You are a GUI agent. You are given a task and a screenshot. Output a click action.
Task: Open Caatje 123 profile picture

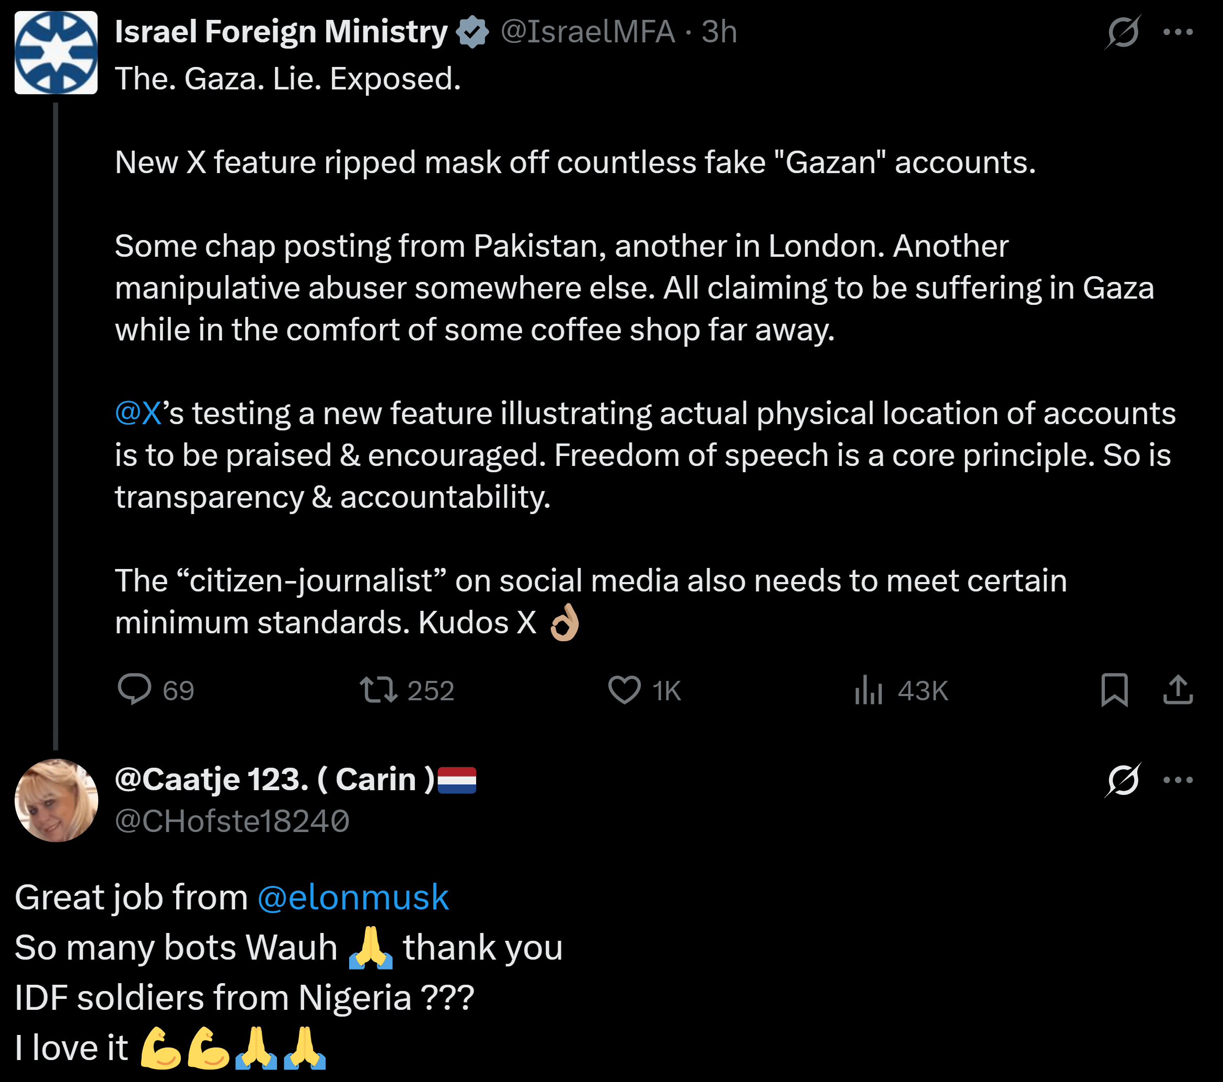point(55,800)
